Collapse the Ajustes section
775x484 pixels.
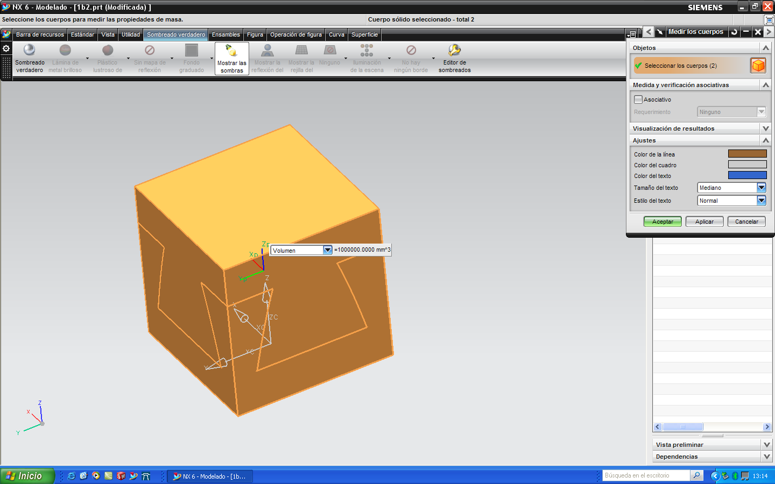pos(766,140)
